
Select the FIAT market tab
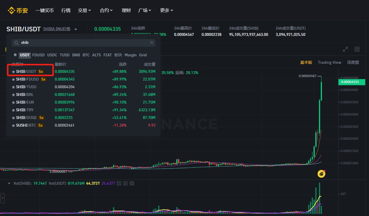pos(108,55)
